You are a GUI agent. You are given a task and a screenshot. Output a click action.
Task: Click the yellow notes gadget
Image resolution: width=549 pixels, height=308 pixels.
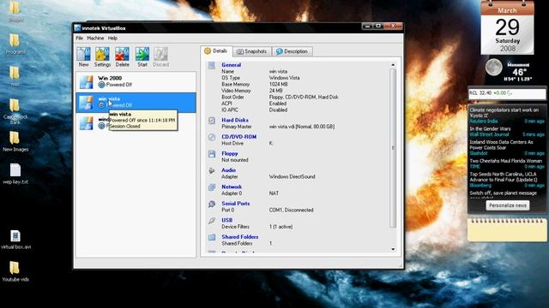507,230
